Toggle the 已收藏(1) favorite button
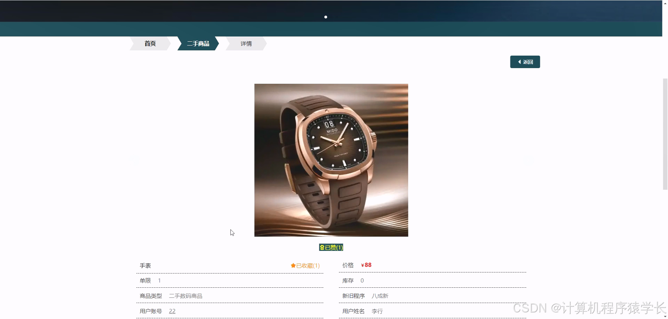 tap(305, 265)
